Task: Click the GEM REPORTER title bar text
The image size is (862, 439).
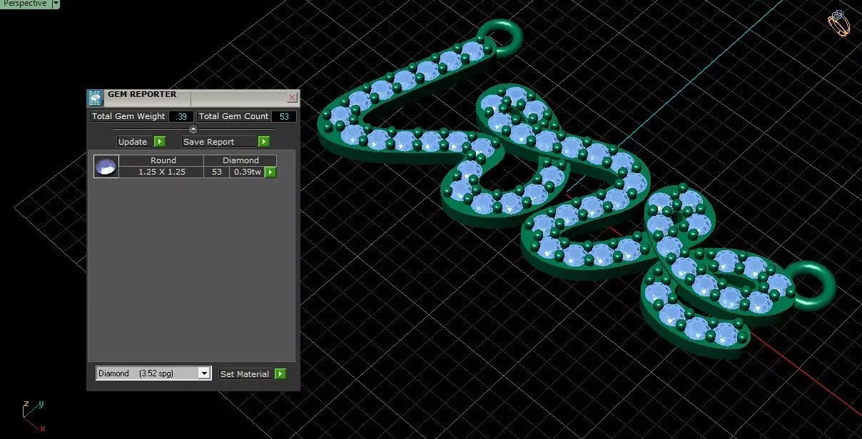Action: [142, 94]
